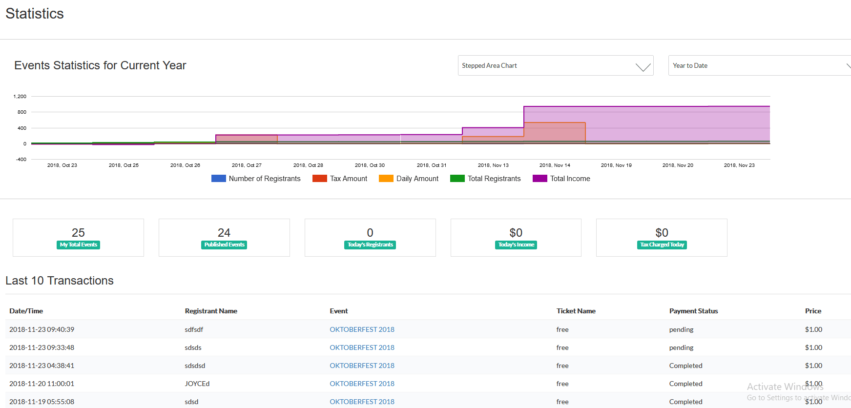
Task: Click Completed status in sdsdsd row
Action: click(685, 366)
